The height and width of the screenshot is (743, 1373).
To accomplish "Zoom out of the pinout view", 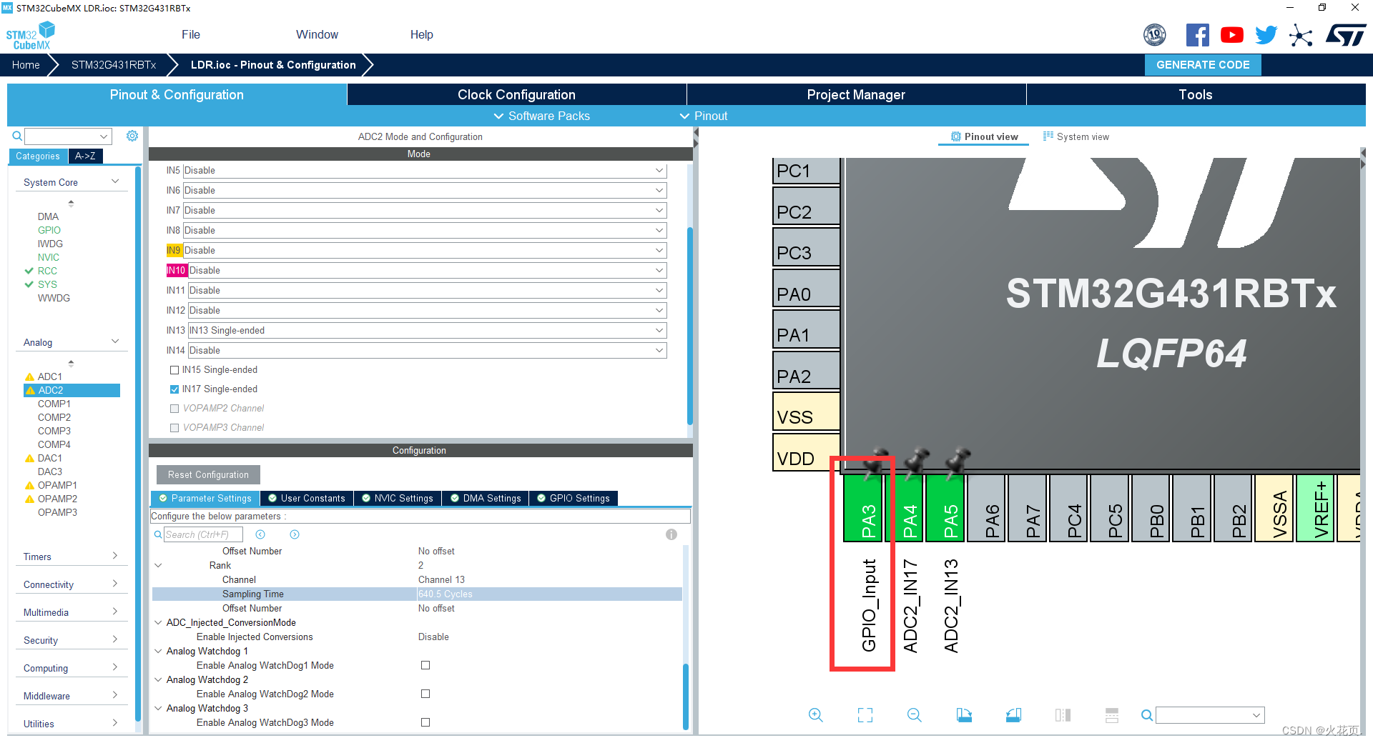I will point(915,715).
